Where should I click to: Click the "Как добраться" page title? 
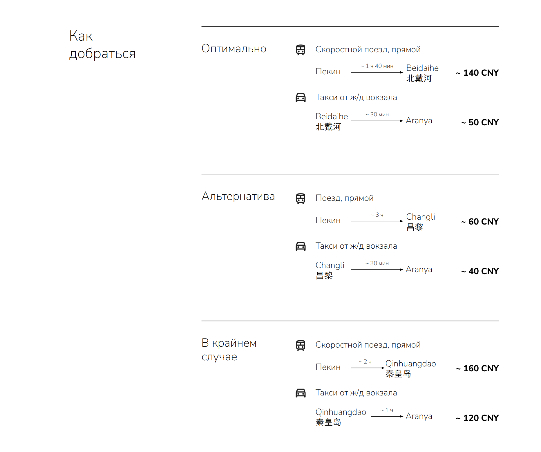click(102, 45)
